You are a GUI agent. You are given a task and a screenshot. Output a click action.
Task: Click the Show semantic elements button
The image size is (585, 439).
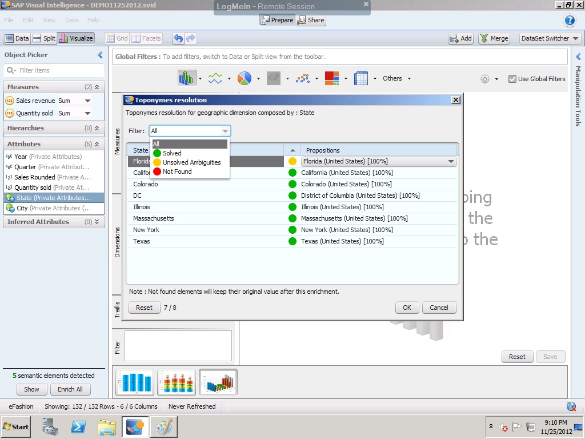pos(31,389)
